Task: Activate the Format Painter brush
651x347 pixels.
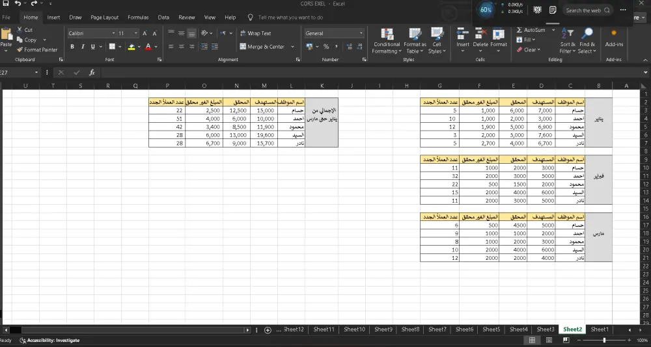Action: point(20,50)
